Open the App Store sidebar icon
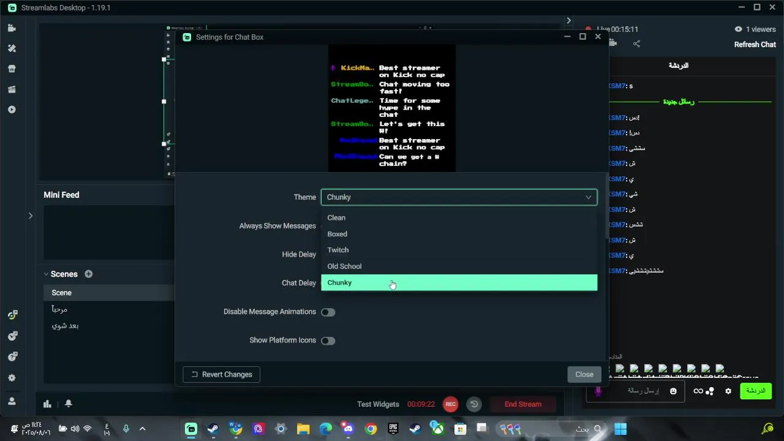The height and width of the screenshot is (441, 784). pos(12,69)
